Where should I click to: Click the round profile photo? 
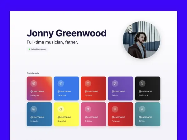point(141,40)
